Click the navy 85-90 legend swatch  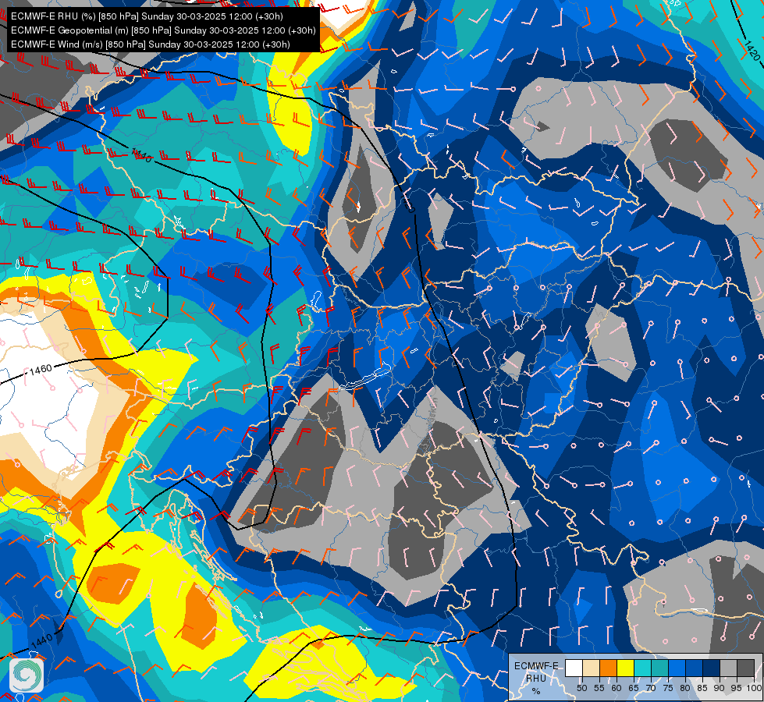pyautogui.click(x=712, y=668)
